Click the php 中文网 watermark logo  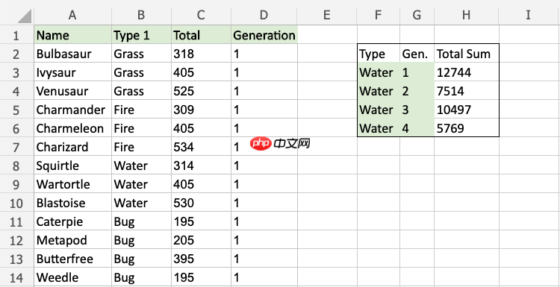pyautogui.click(x=279, y=144)
